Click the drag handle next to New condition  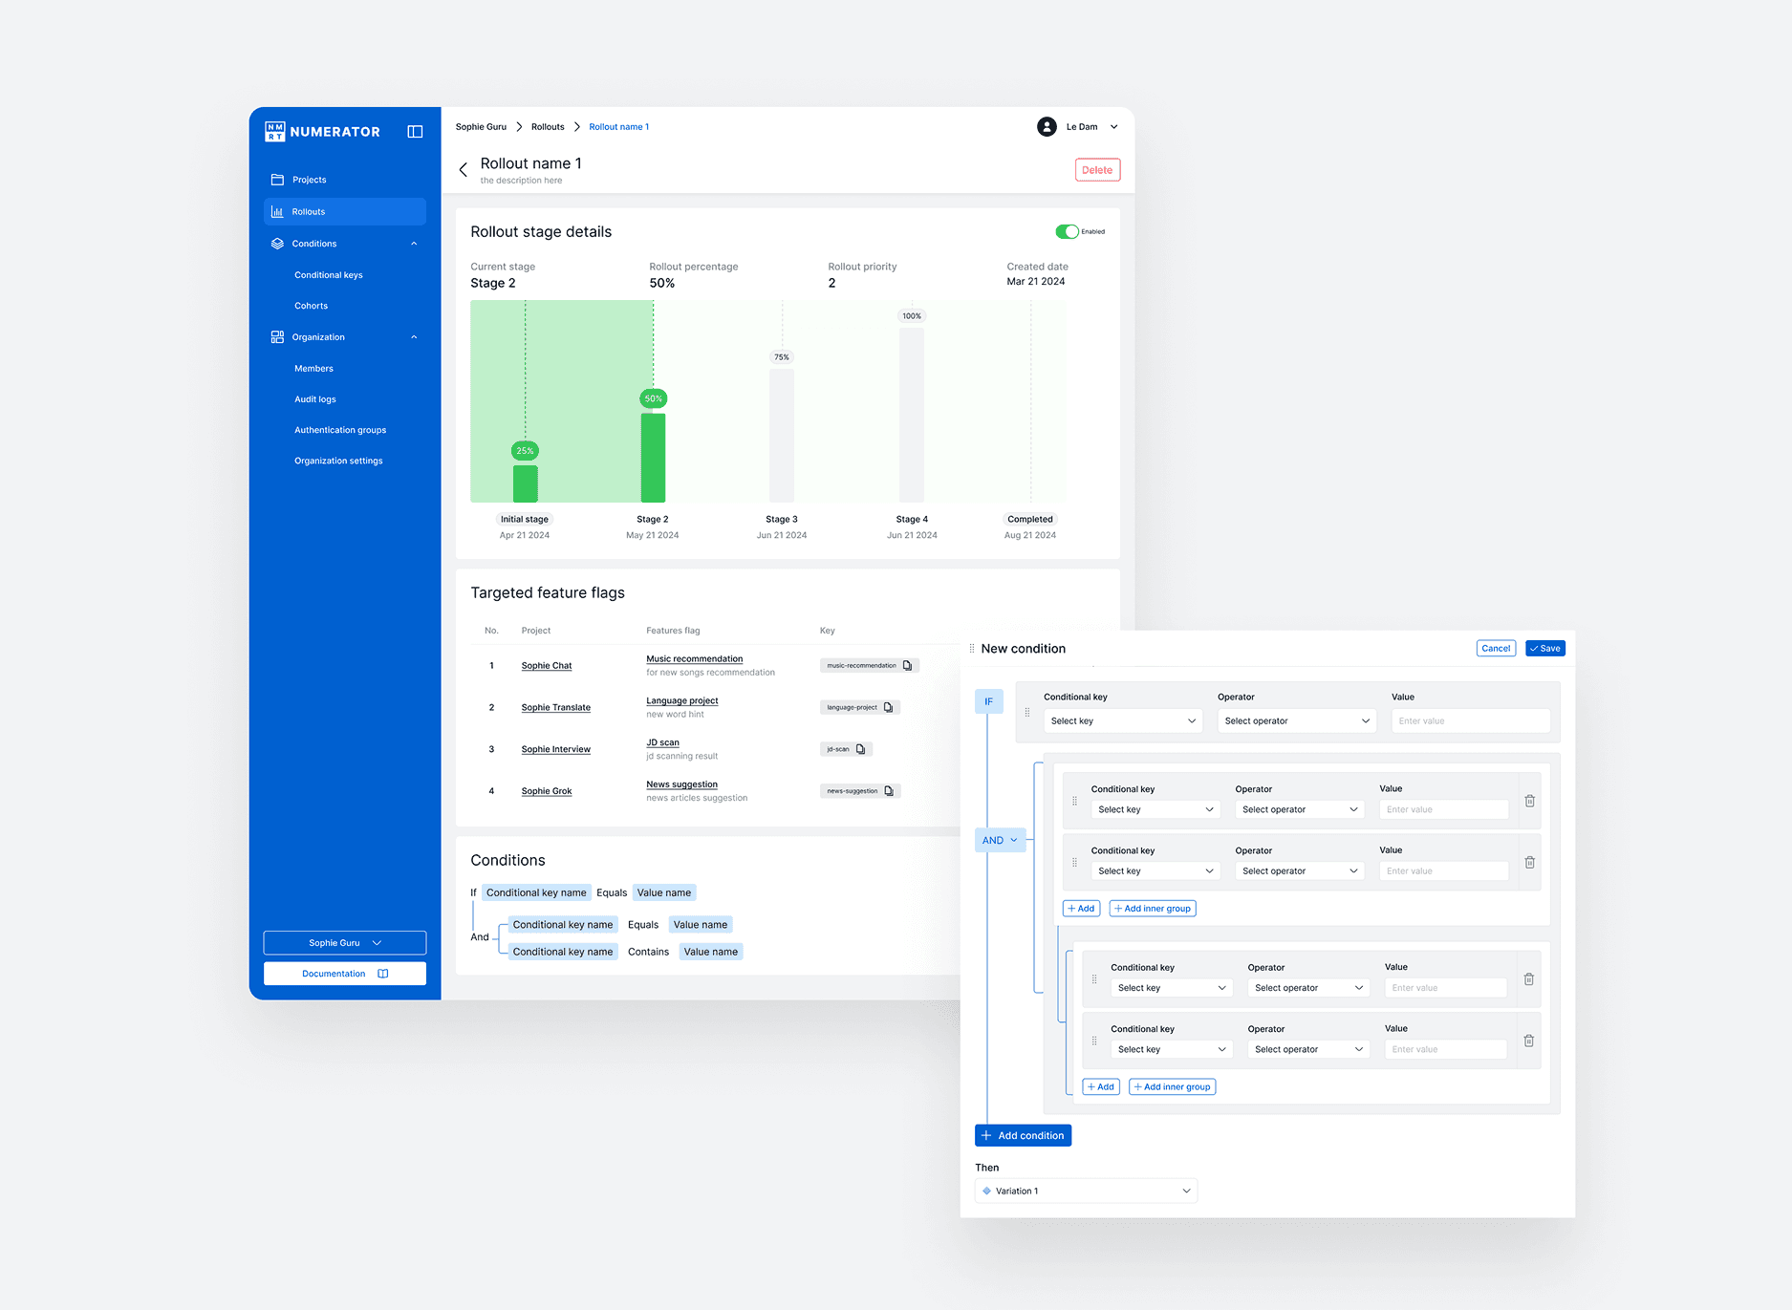(972, 649)
